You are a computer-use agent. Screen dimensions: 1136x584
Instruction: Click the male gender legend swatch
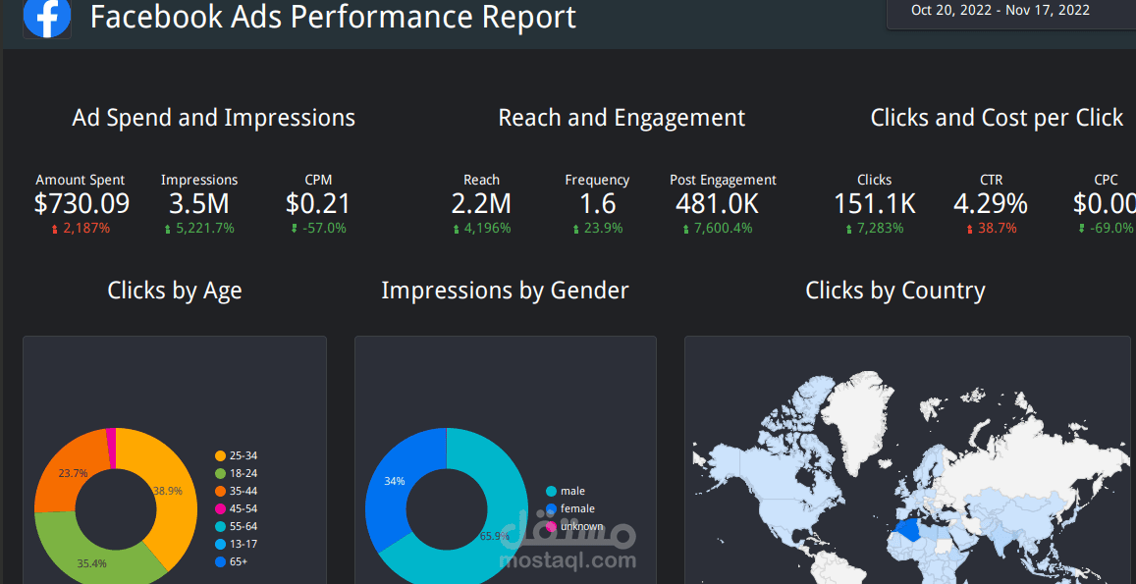coord(552,492)
